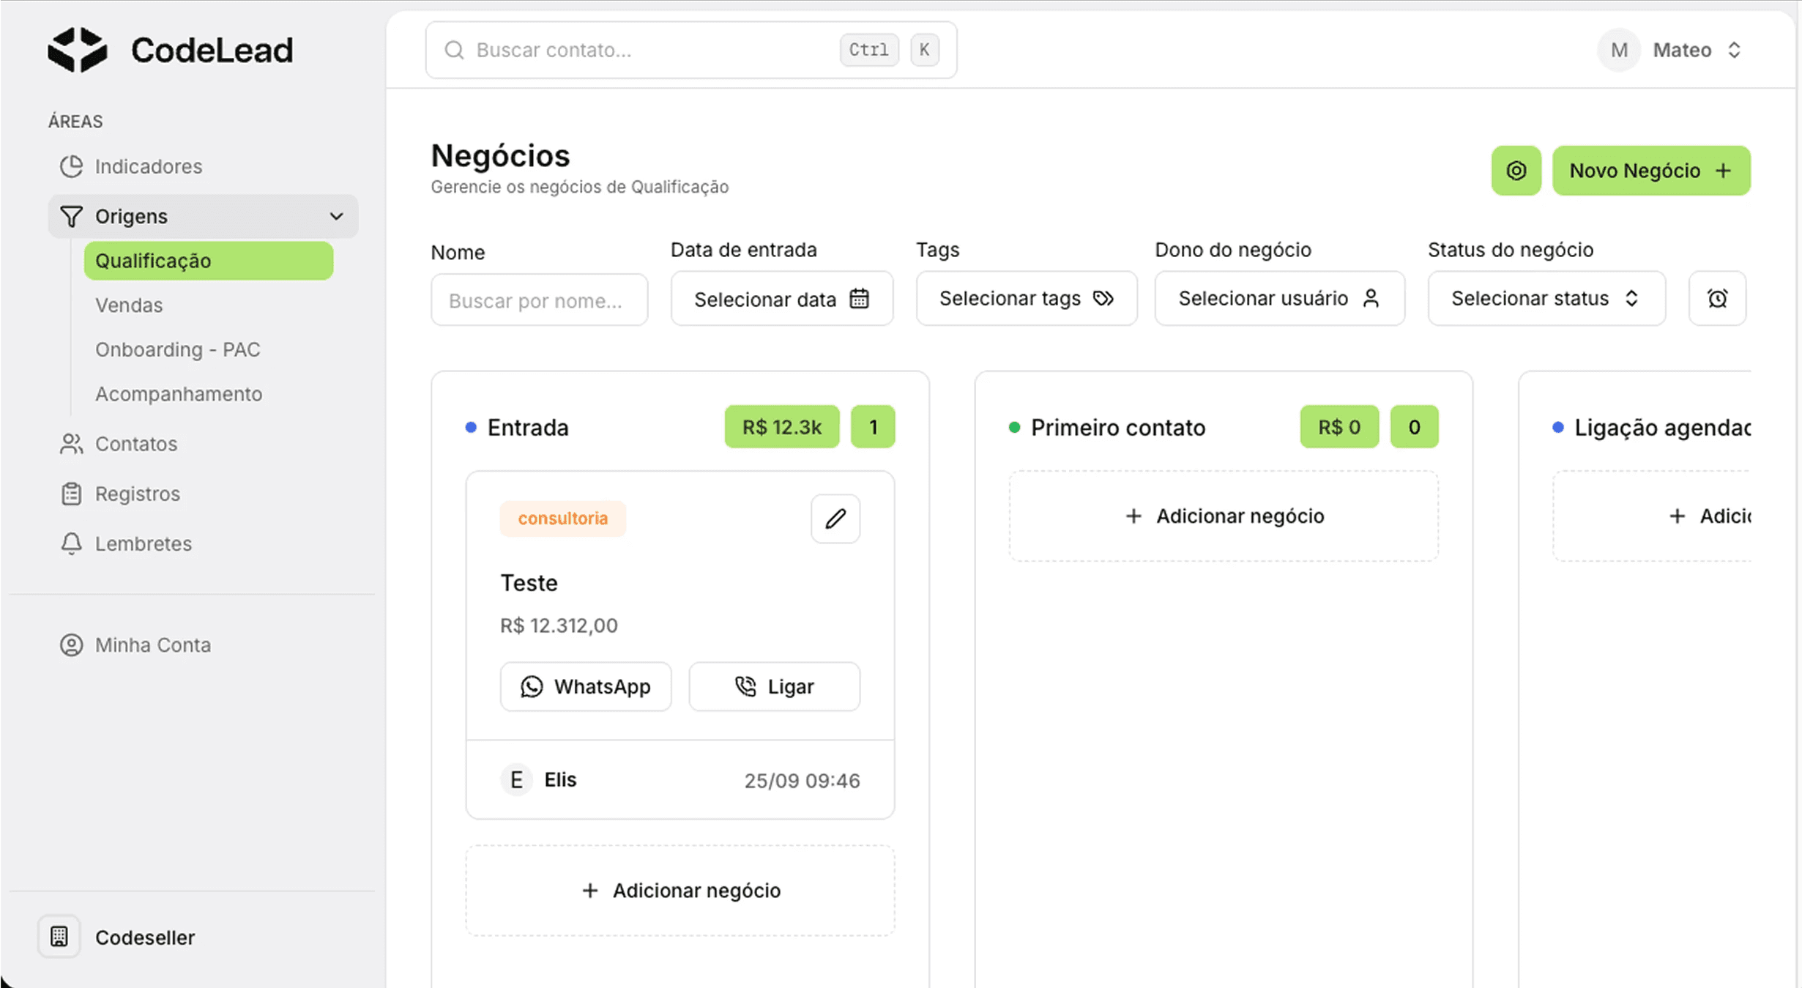Open the target settings icon button
The image size is (1802, 988).
(1516, 171)
